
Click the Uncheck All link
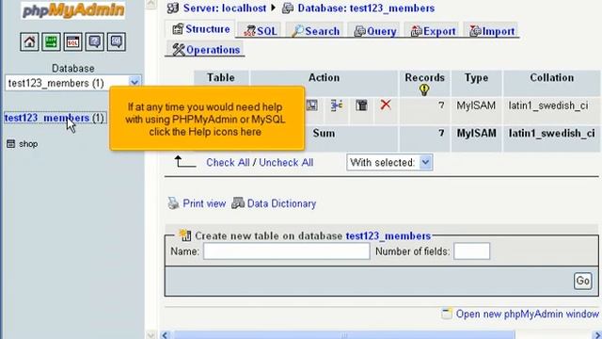(286, 163)
